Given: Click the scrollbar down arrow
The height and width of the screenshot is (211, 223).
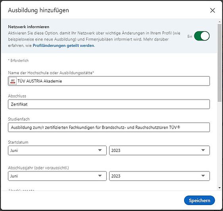Looking at the screenshot, I should click(219, 188).
